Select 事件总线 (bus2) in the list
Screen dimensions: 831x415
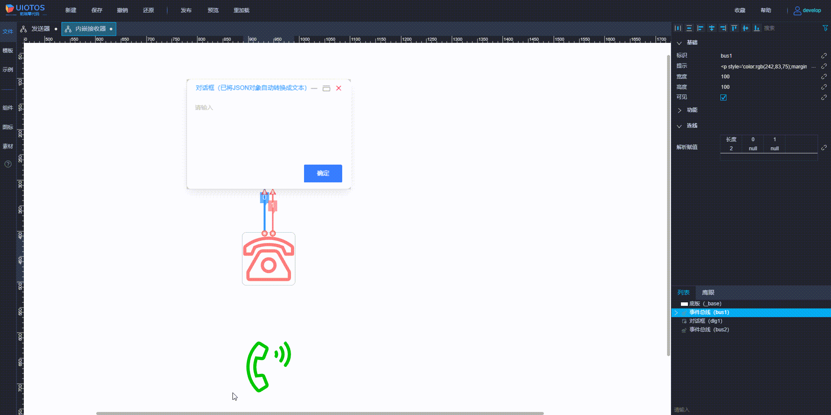click(751, 330)
